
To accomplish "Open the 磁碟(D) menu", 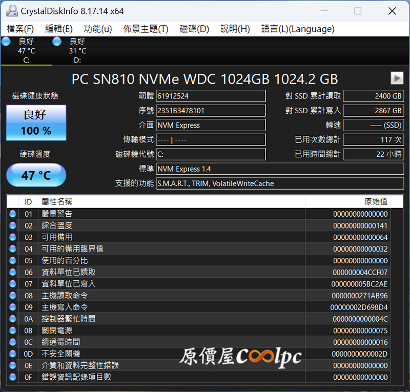I will 194,29.
